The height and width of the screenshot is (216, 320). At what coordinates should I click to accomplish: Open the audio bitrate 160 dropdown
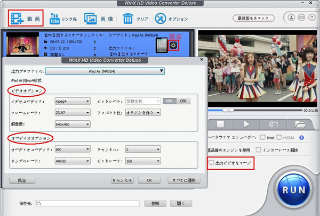143,161
